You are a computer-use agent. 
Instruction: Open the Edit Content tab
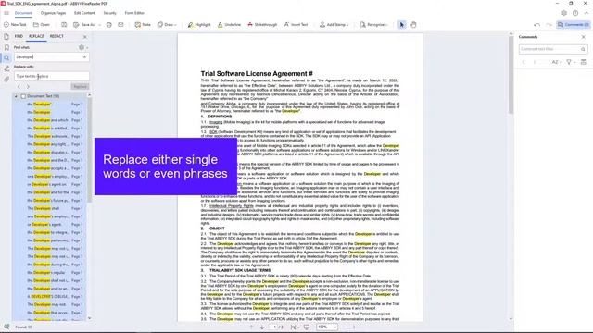pos(84,13)
